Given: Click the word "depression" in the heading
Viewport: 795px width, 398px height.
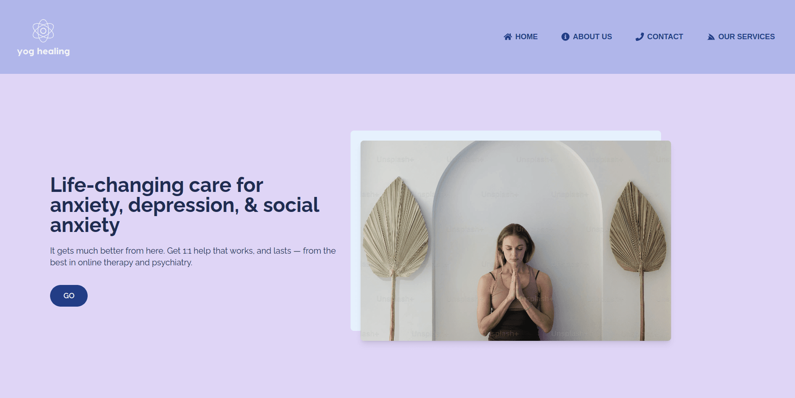Looking at the screenshot, I should tap(183, 205).
